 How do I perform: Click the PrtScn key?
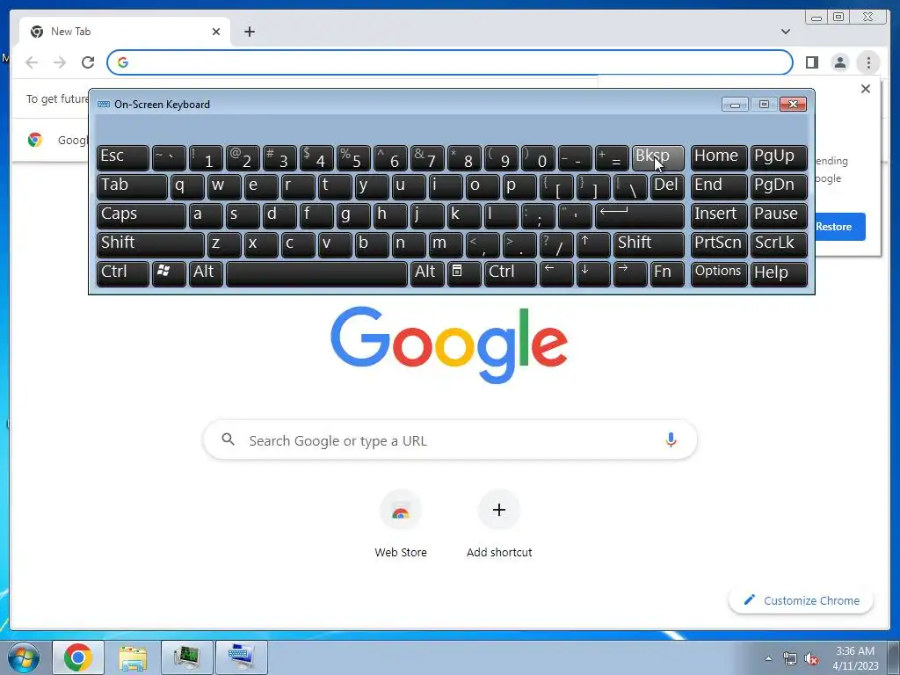(x=719, y=244)
